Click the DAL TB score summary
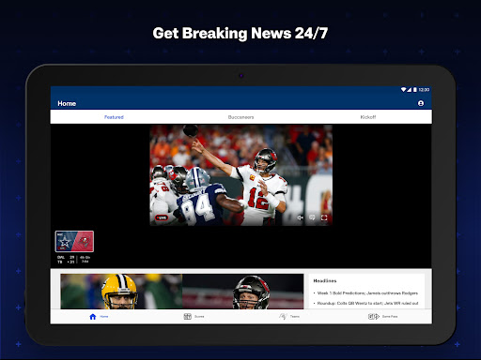Viewport: 481px width, 360px height. 74,260
